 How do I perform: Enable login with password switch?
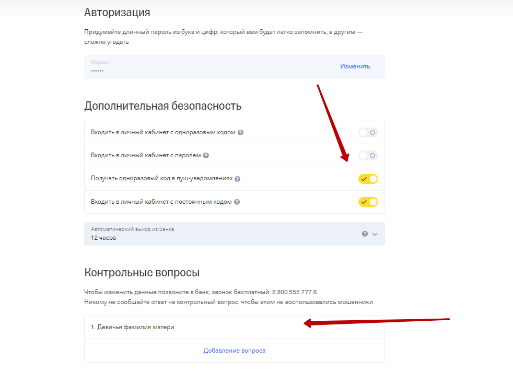click(x=368, y=156)
